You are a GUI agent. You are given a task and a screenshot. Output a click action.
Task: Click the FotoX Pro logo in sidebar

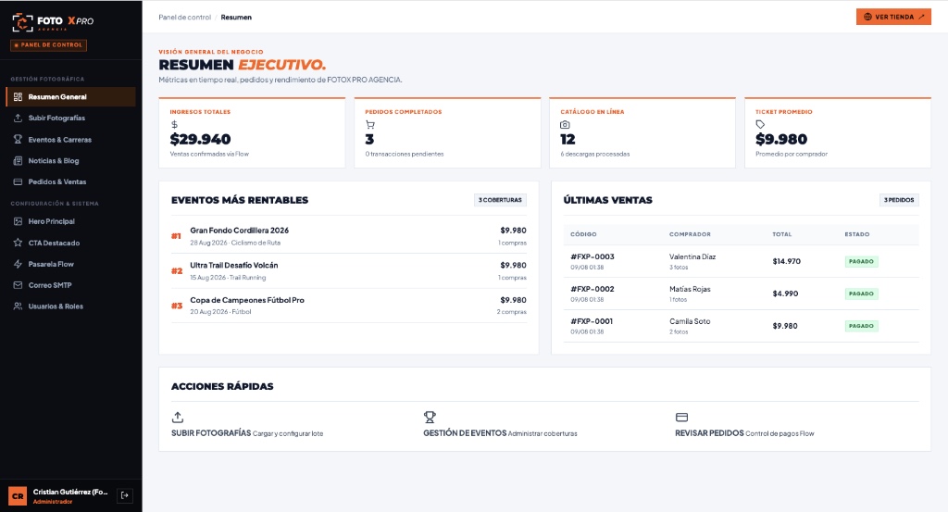point(53,22)
